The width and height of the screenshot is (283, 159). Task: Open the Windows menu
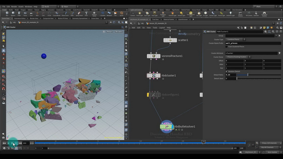click(28, 6)
